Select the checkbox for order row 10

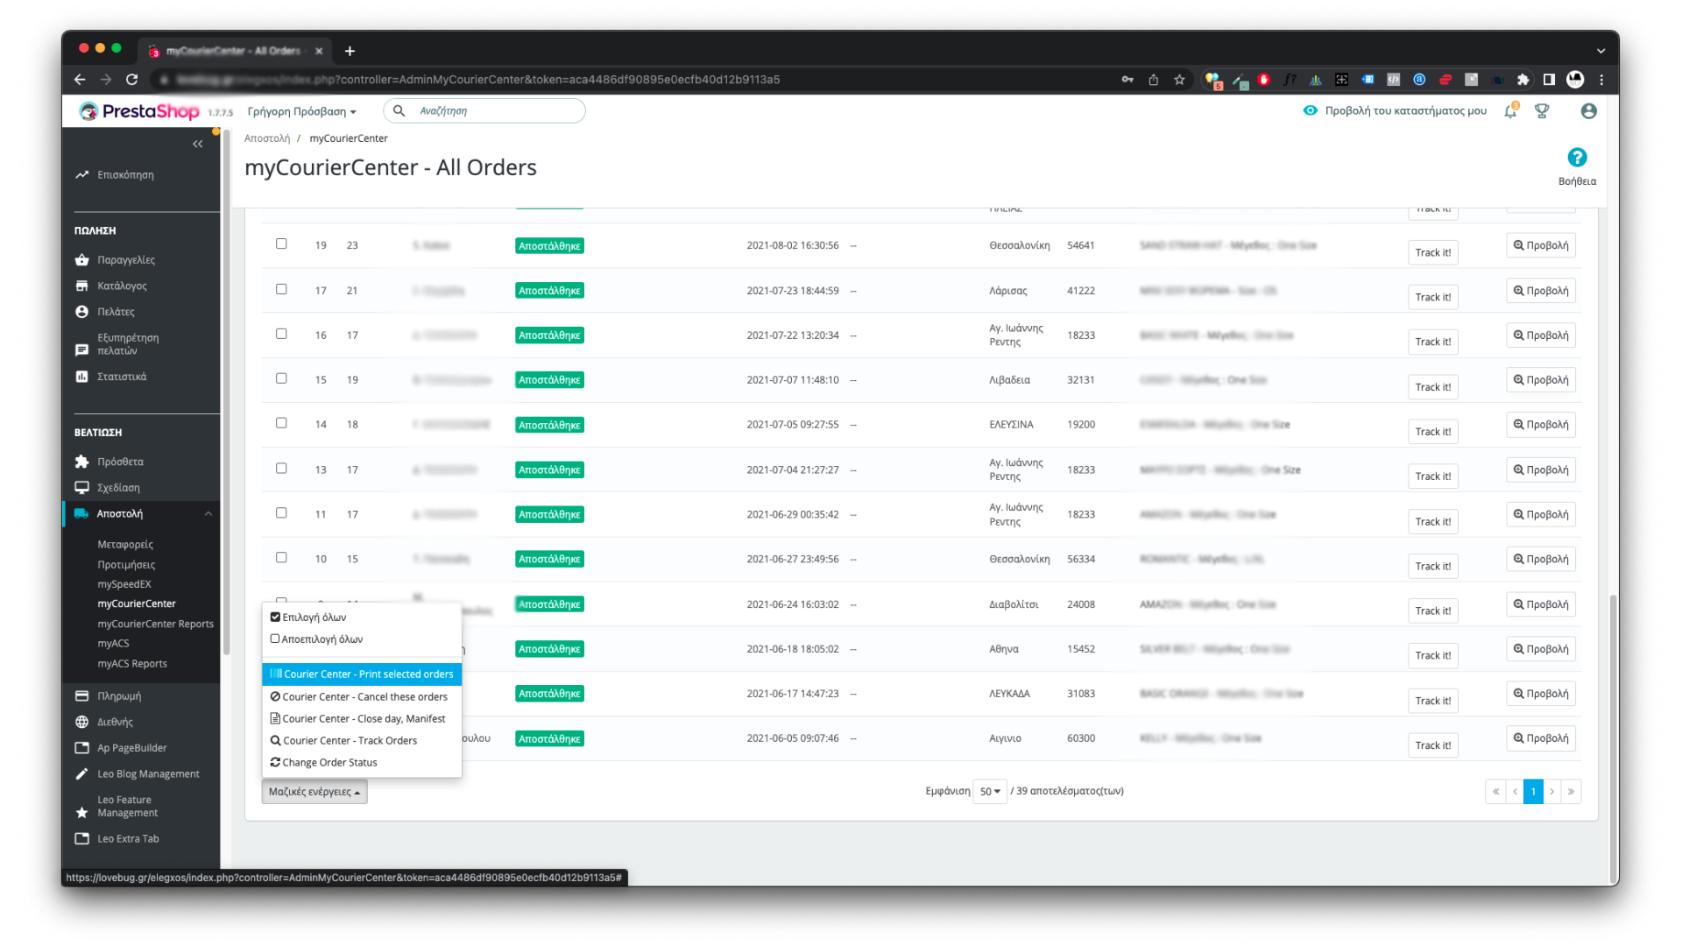(x=281, y=558)
